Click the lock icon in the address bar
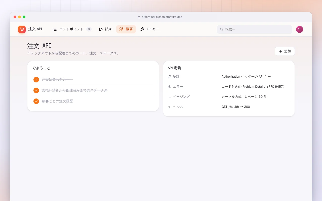This screenshot has width=322, height=201. coord(139,17)
